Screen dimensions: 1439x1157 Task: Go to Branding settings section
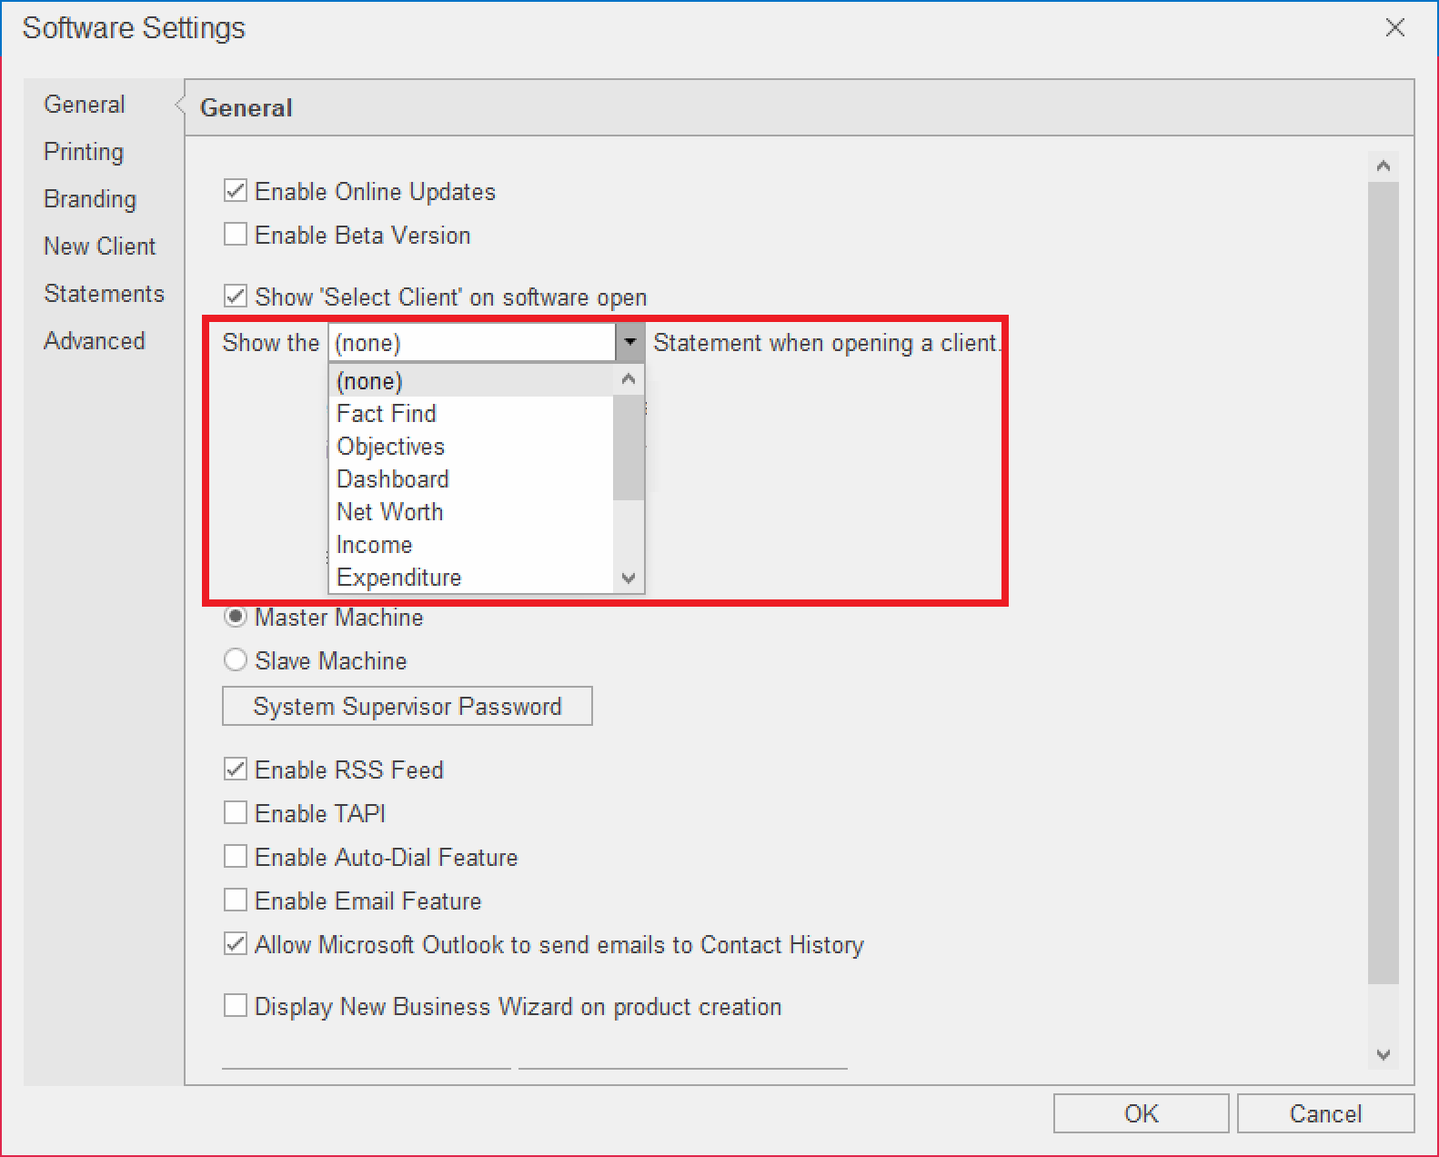(90, 199)
